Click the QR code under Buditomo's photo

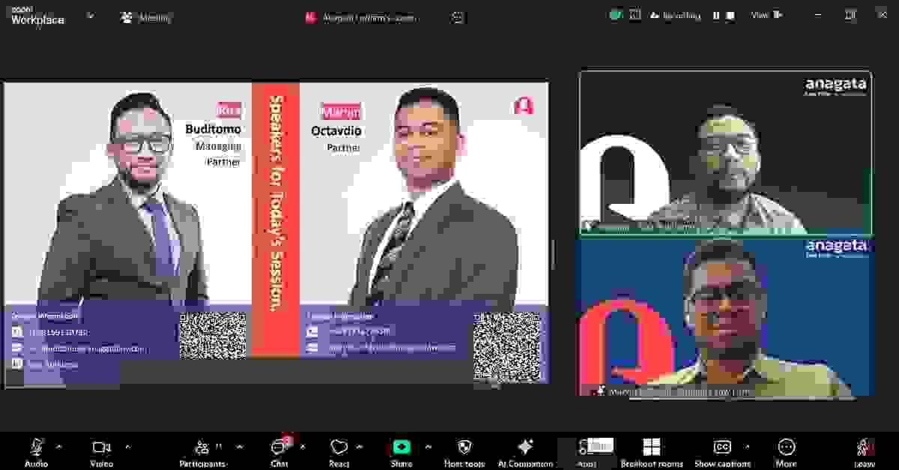tap(214, 335)
